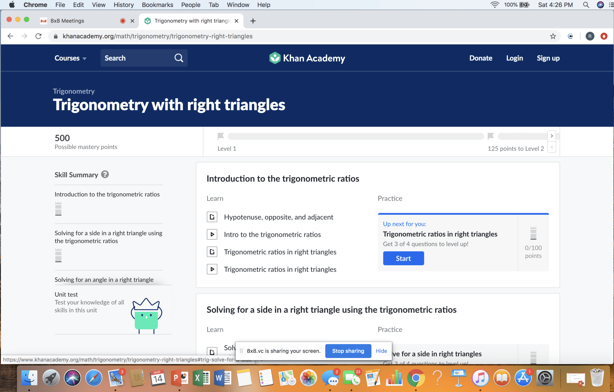Bookmark this page with the star icon

pos(553,36)
